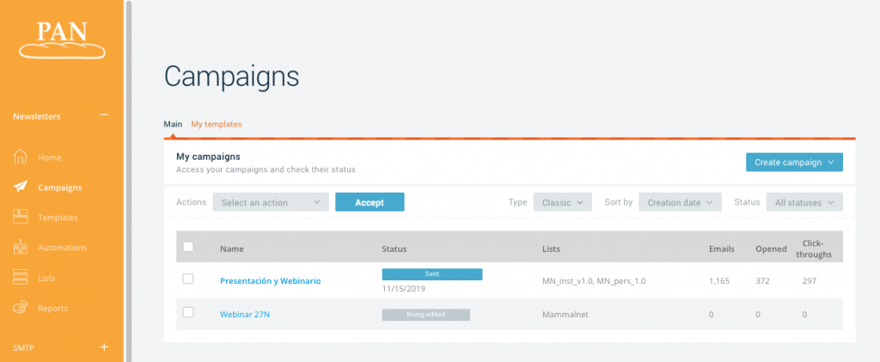Screen dimensions: 880x362
Task: Tick the select-all campaigns checkbox
Action: (x=188, y=248)
